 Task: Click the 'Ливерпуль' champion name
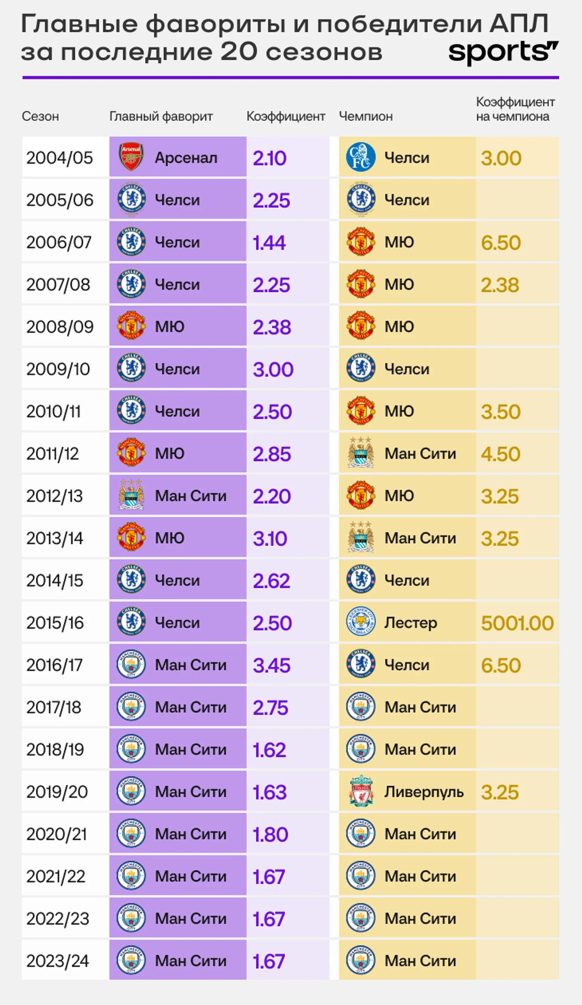coord(424,791)
